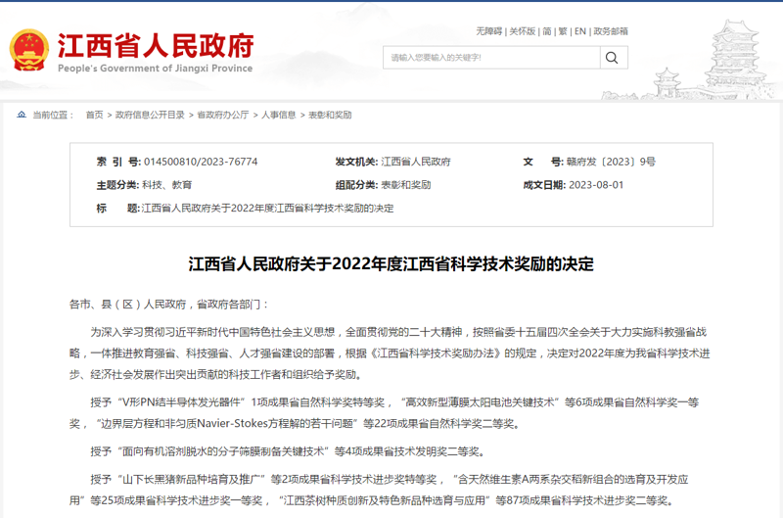
Task: Switch to 关怀版 care mode
Action: point(523,31)
